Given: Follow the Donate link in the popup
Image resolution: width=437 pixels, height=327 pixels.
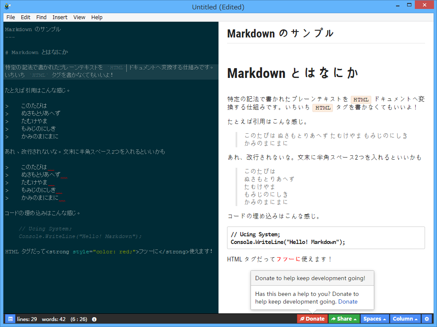Looking at the screenshot, I should click(x=348, y=301).
